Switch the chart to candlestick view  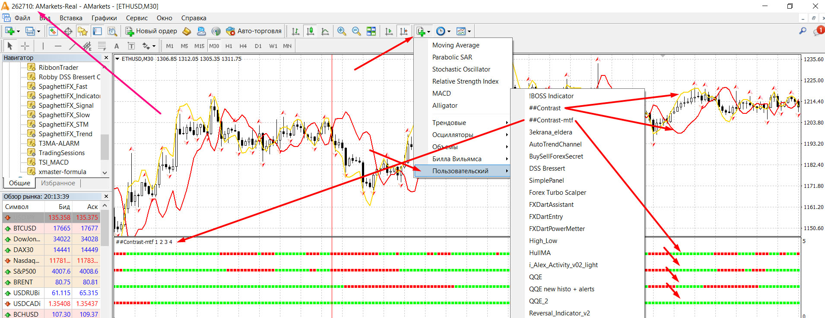click(x=310, y=31)
